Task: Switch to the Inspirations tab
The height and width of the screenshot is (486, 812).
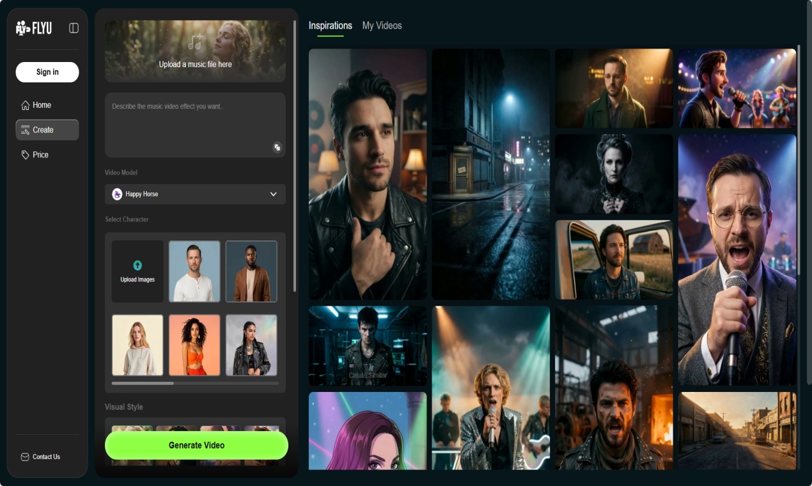Action: point(331,26)
